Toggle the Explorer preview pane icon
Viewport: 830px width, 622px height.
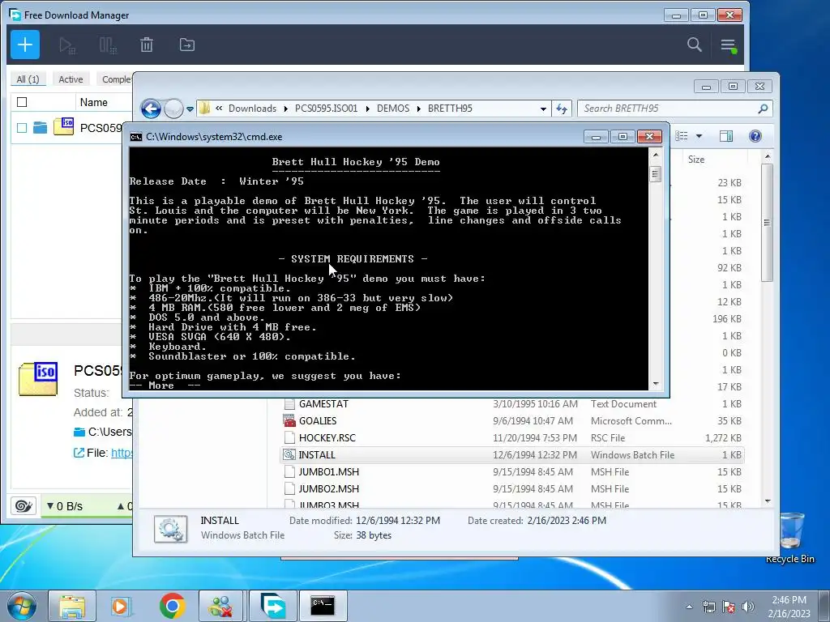pyautogui.click(x=726, y=136)
